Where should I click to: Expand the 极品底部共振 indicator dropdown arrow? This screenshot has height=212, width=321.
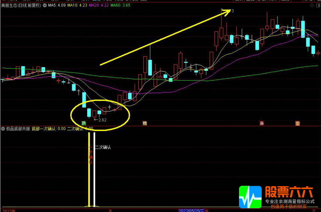tap(3, 129)
